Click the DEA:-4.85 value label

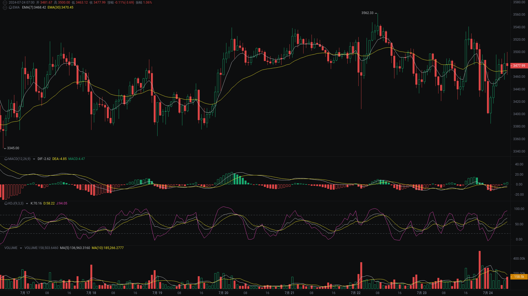[60, 159]
